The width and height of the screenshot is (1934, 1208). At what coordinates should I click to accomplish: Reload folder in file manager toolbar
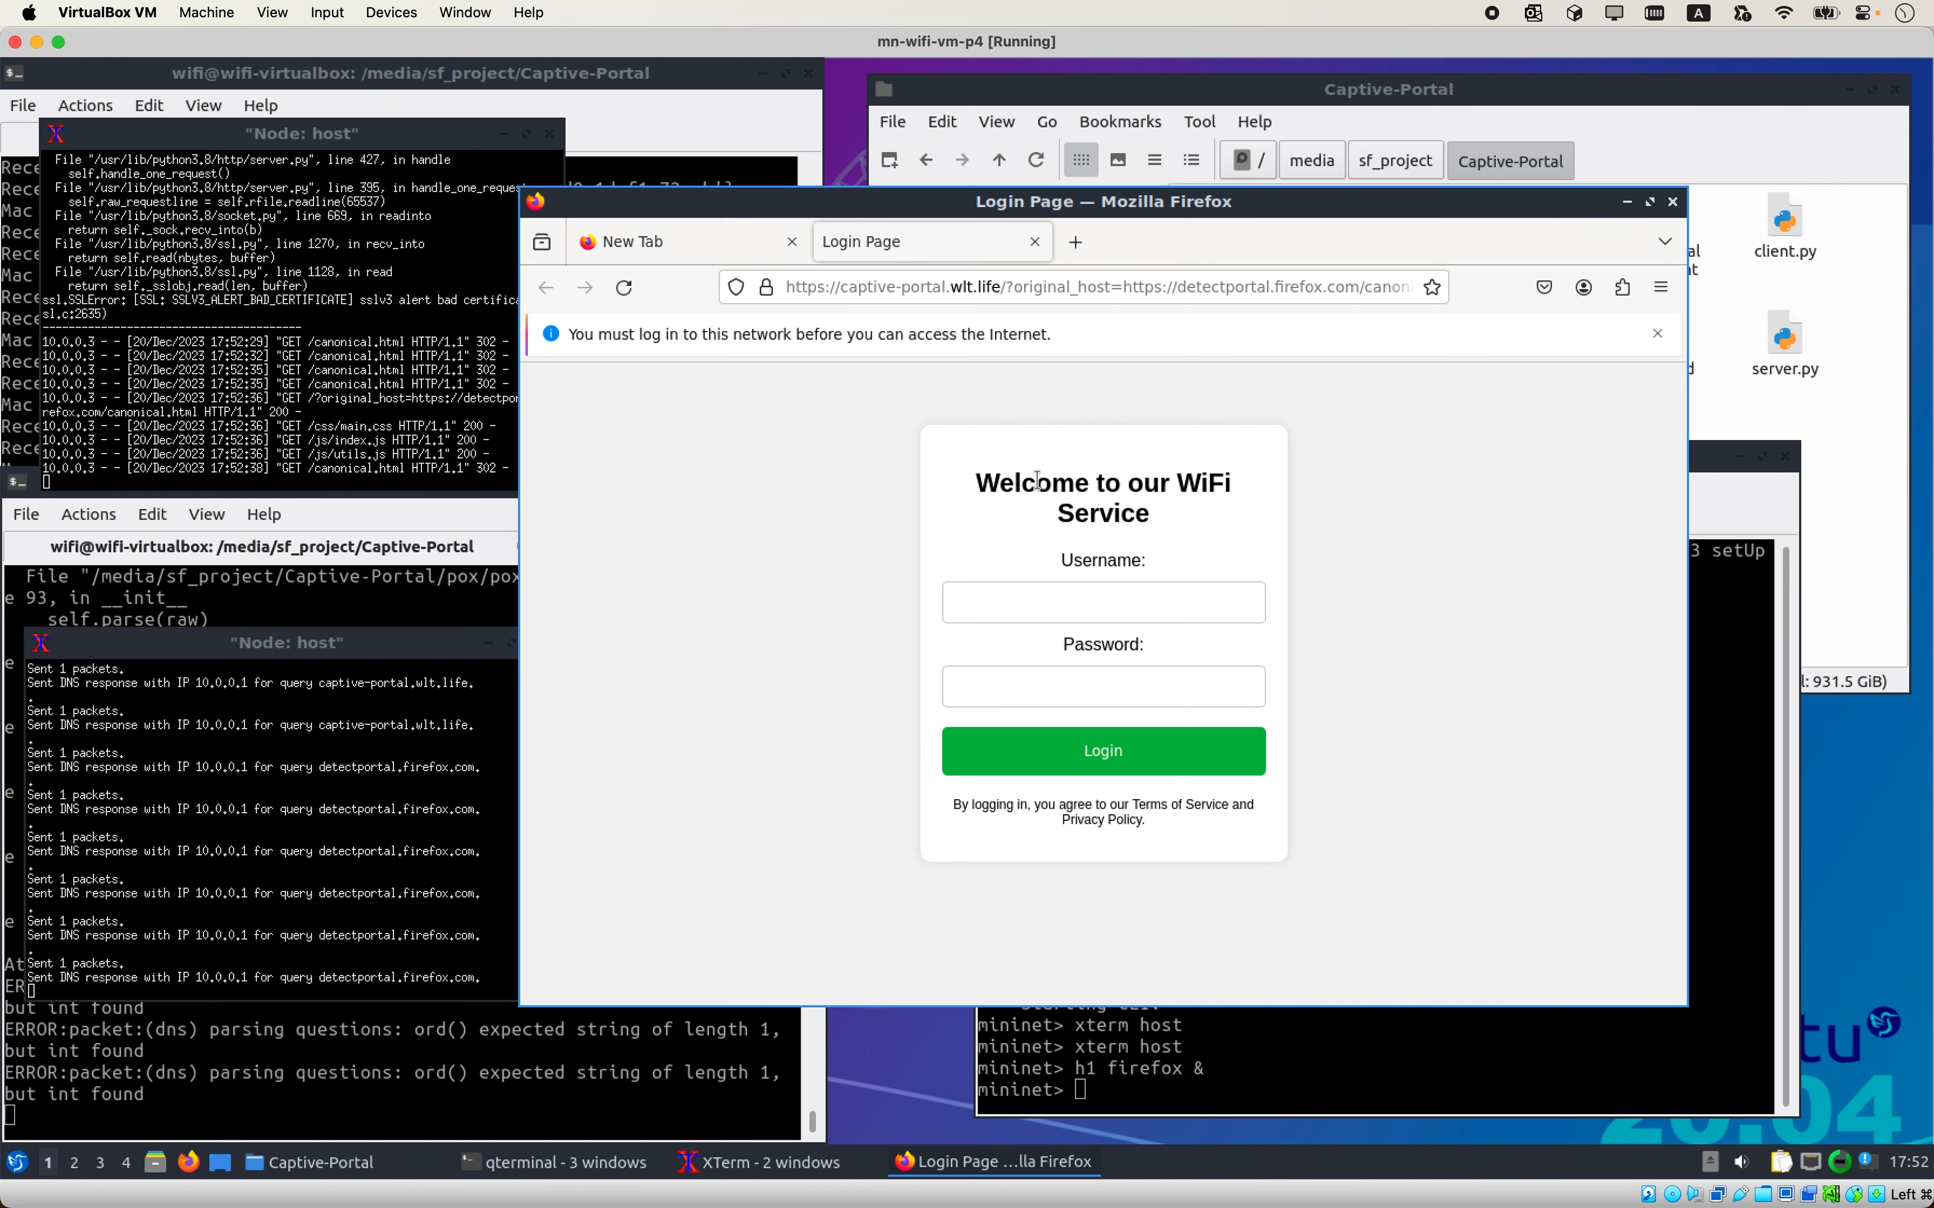(x=1036, y=161)
